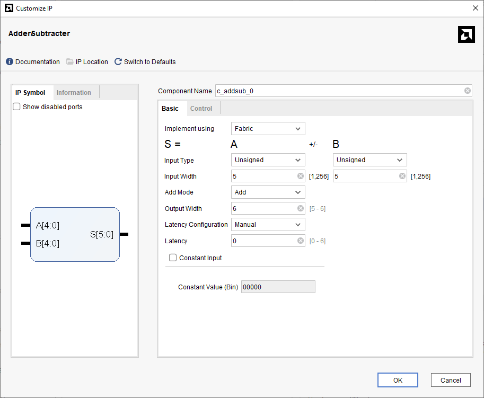Switch to the Information tab
This screenshot has width=484, height=398.
click(x=74, y=93)
